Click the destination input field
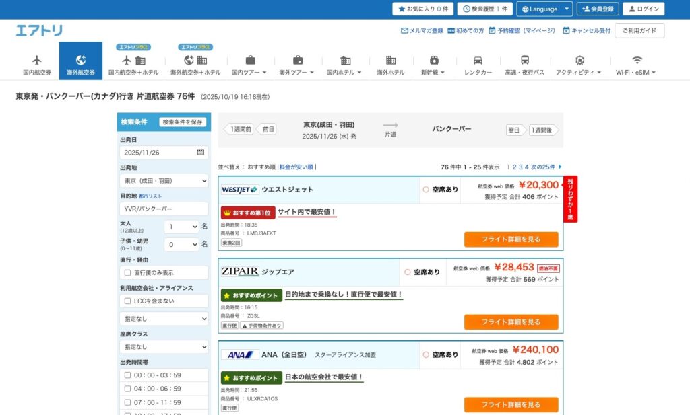The image size is (690, 415). [164, 209]
